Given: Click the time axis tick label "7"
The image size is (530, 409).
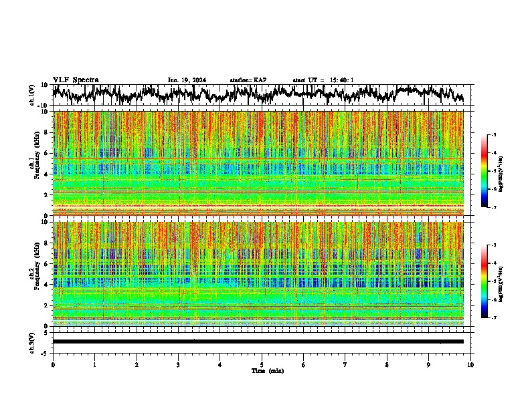Looking at the screenshot, I should [x=345, y=365].
